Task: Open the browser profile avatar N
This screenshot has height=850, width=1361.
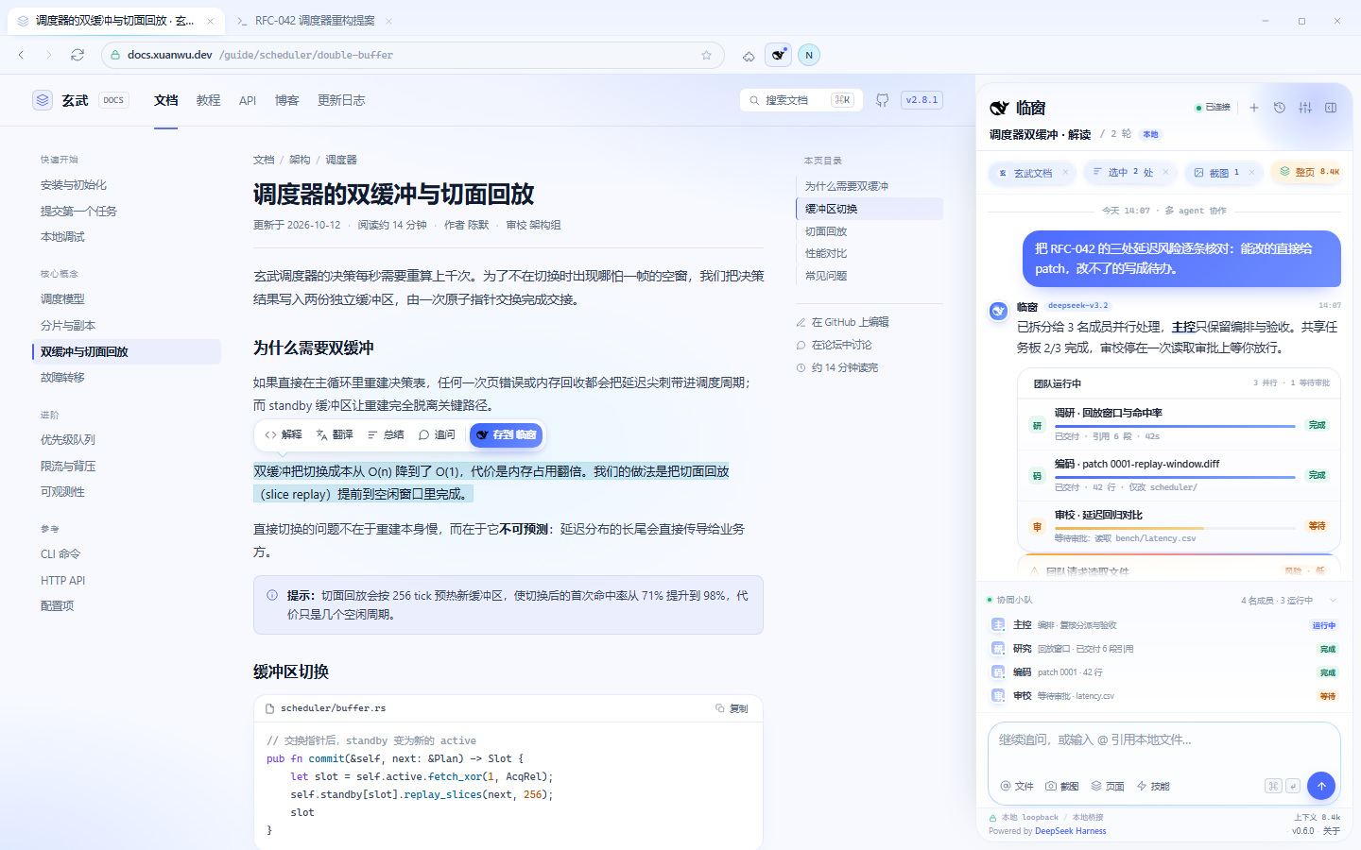Action: 809,55
